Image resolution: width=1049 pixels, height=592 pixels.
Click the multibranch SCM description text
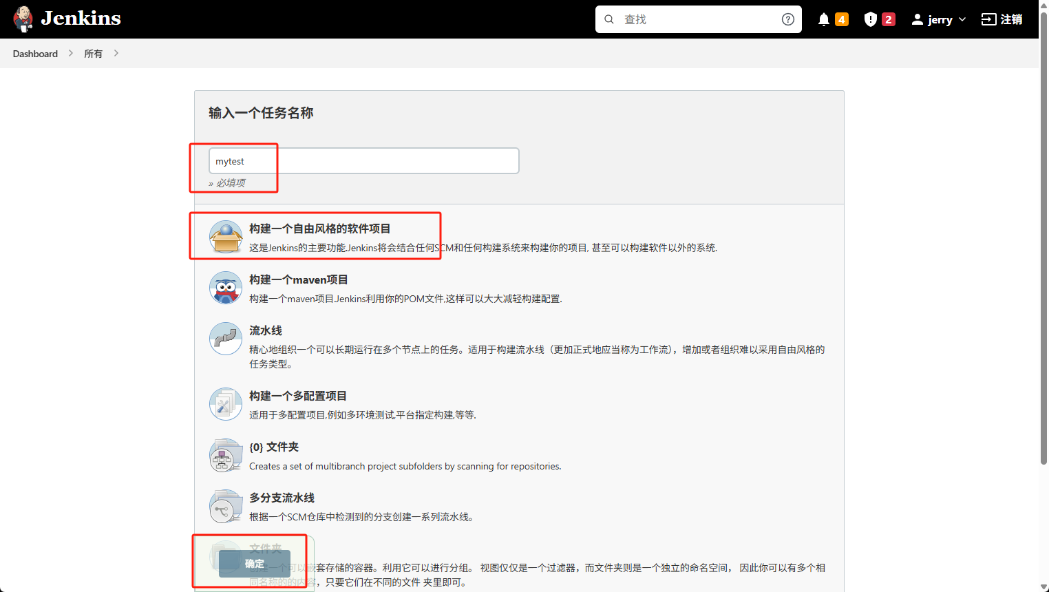(361, 517)
